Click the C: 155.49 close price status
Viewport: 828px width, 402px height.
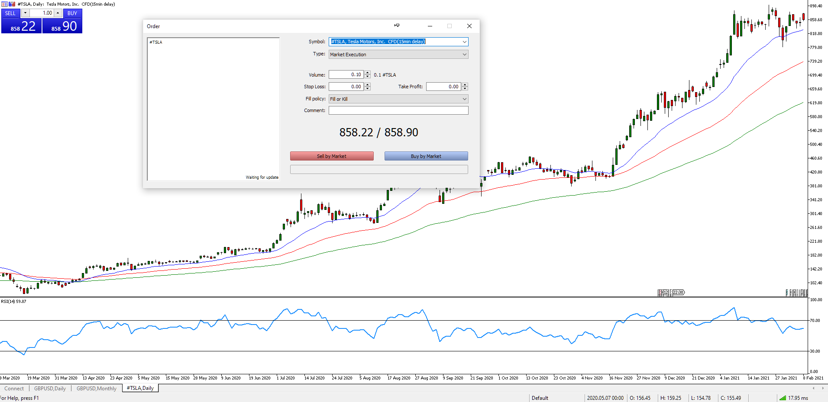click(x=731, y=398)
